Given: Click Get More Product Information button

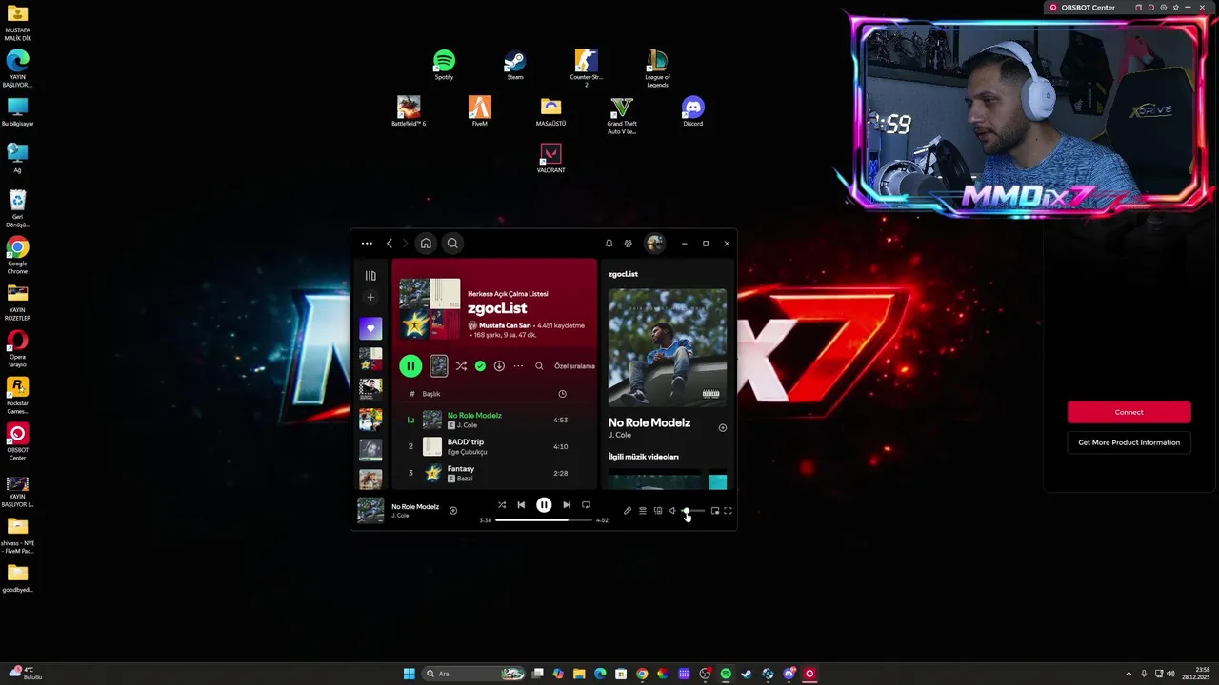Looking at the screenshot, I should coord(1129,442).
